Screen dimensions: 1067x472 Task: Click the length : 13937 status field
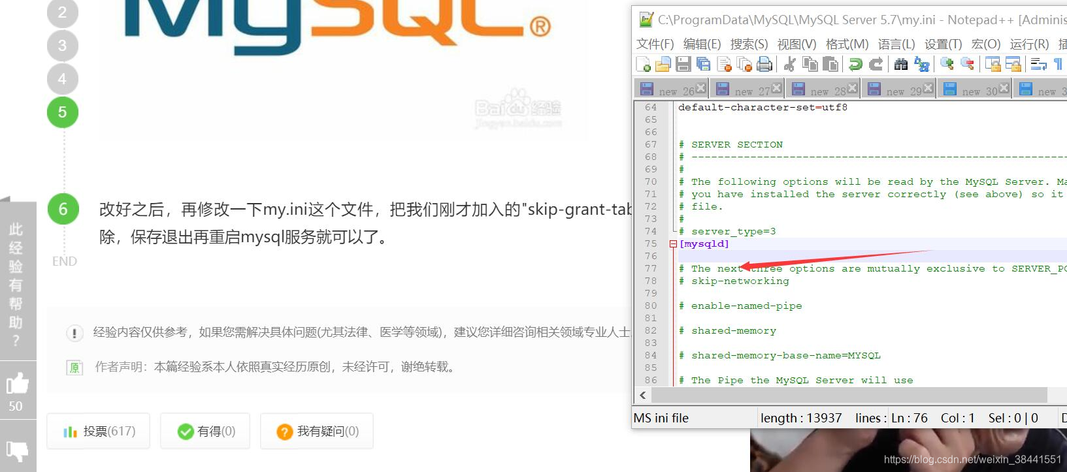point(801,418)
